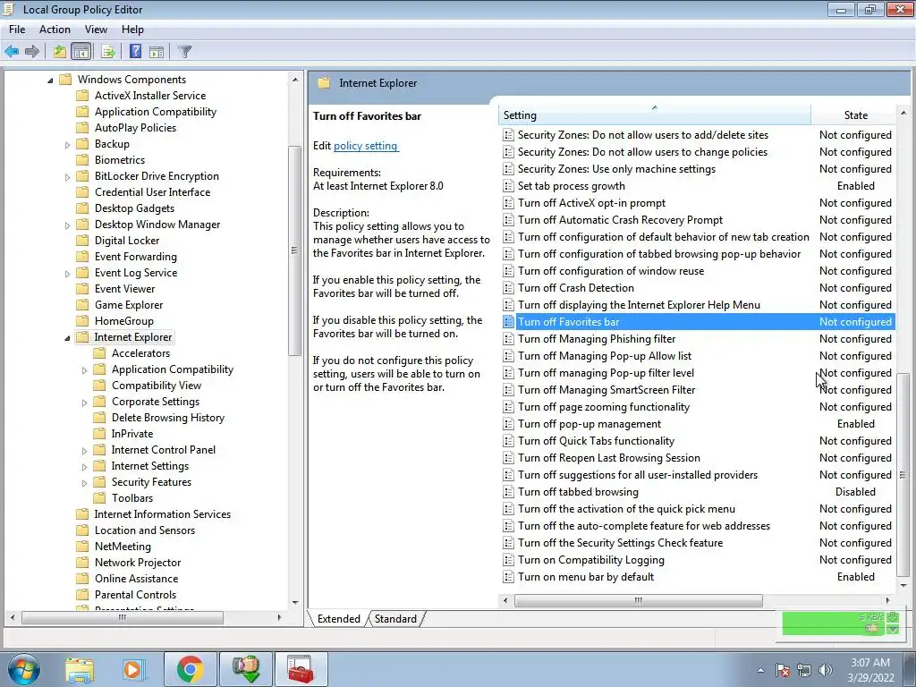Expand Corporate Settings node
916x687 pixels.
[84, 402]
